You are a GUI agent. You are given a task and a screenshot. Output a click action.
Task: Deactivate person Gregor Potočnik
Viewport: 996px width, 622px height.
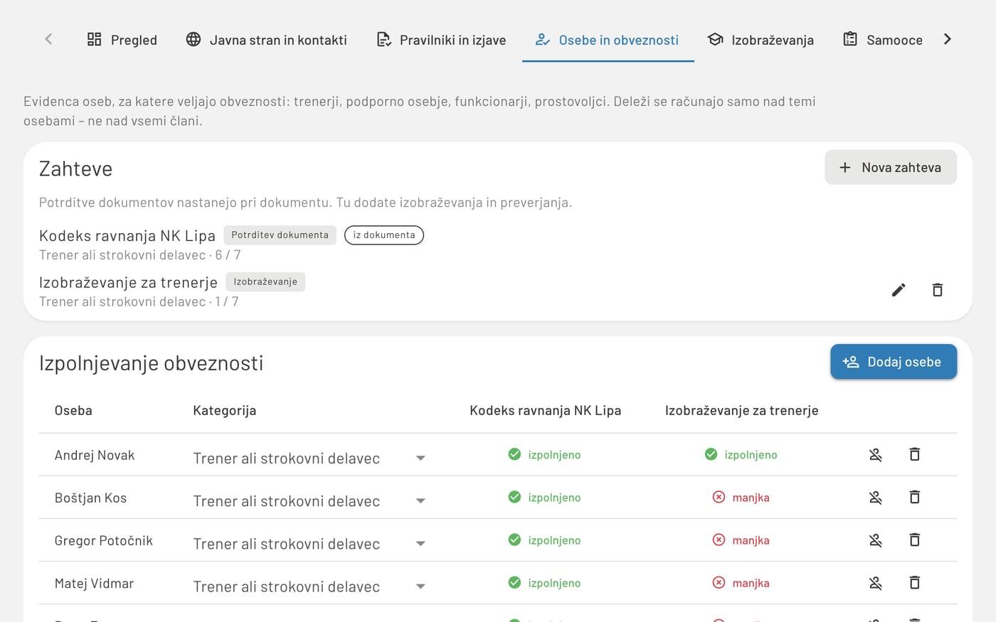coord(876,540)
